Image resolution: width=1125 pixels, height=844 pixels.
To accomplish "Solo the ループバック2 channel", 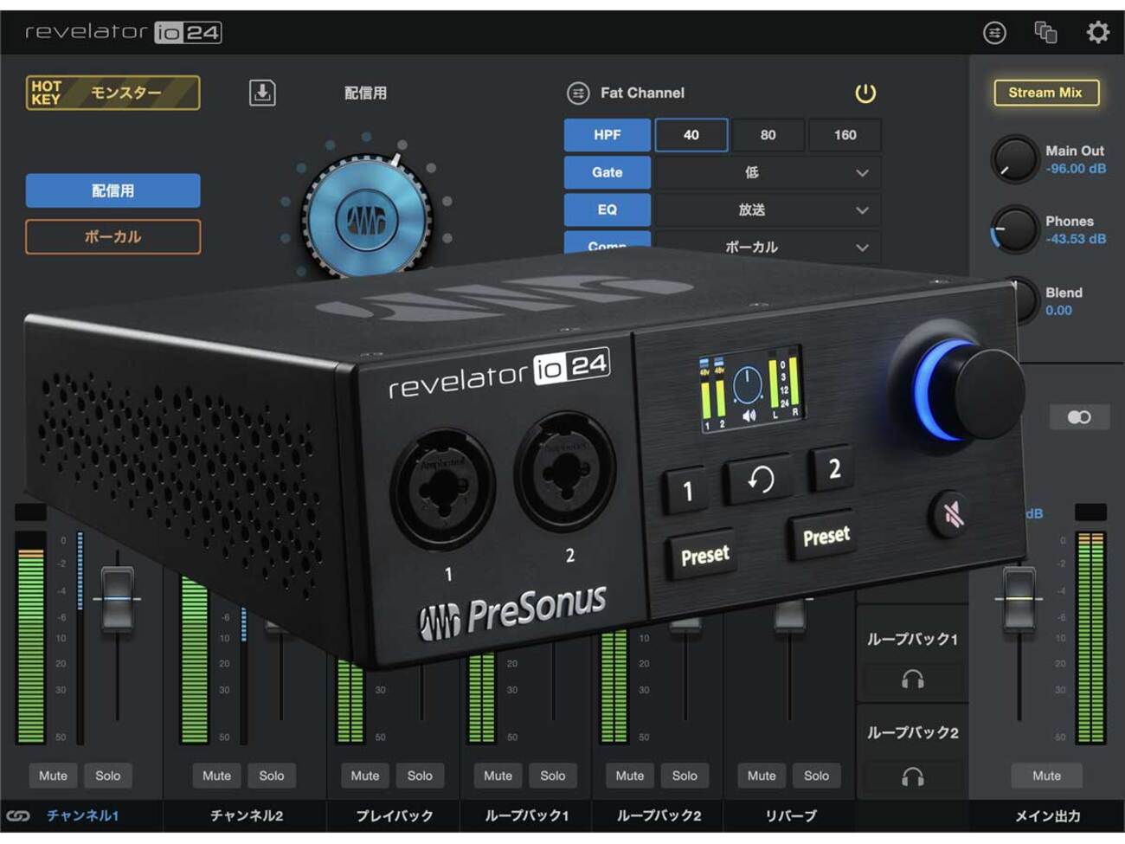I will tap(685, 776).
